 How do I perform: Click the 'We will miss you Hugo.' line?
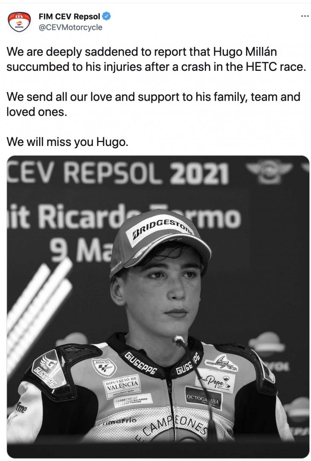pyautogui.click(x=67, y=142)
